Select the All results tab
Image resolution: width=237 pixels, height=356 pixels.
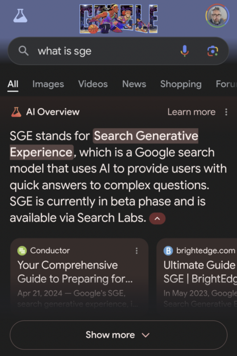click(x=13, y=84)
